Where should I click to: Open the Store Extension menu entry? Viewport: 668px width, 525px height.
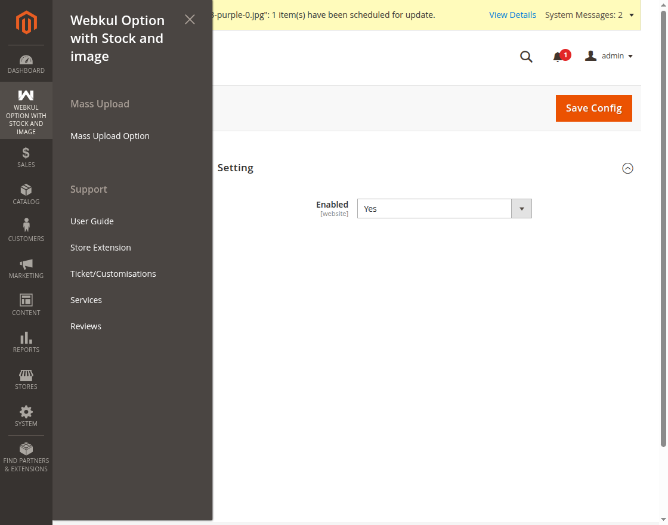pyautogui.click(x=101, y=248)
